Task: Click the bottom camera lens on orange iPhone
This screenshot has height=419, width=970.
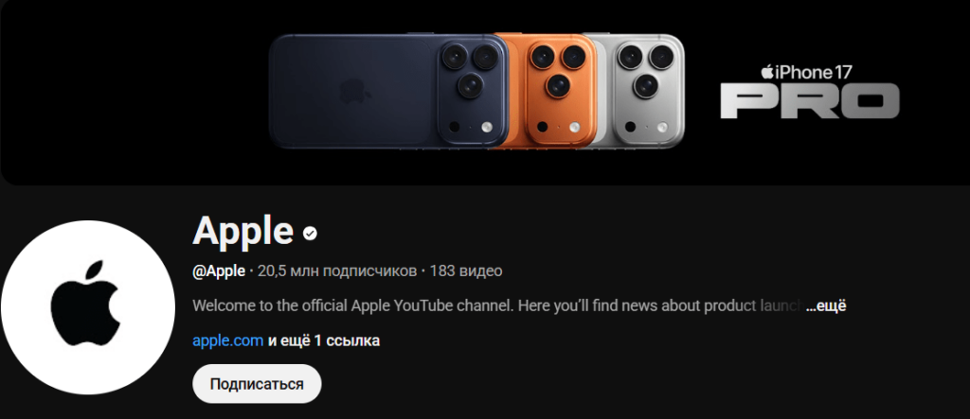Action: pyautogui.click(x=557, y=85)
